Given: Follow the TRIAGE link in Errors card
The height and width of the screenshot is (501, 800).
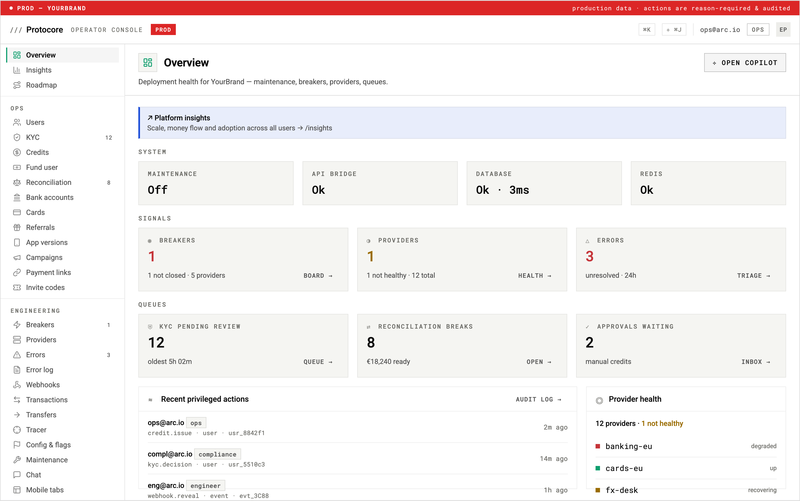Looking at the screenshot, I should click(x=754, y=276).
